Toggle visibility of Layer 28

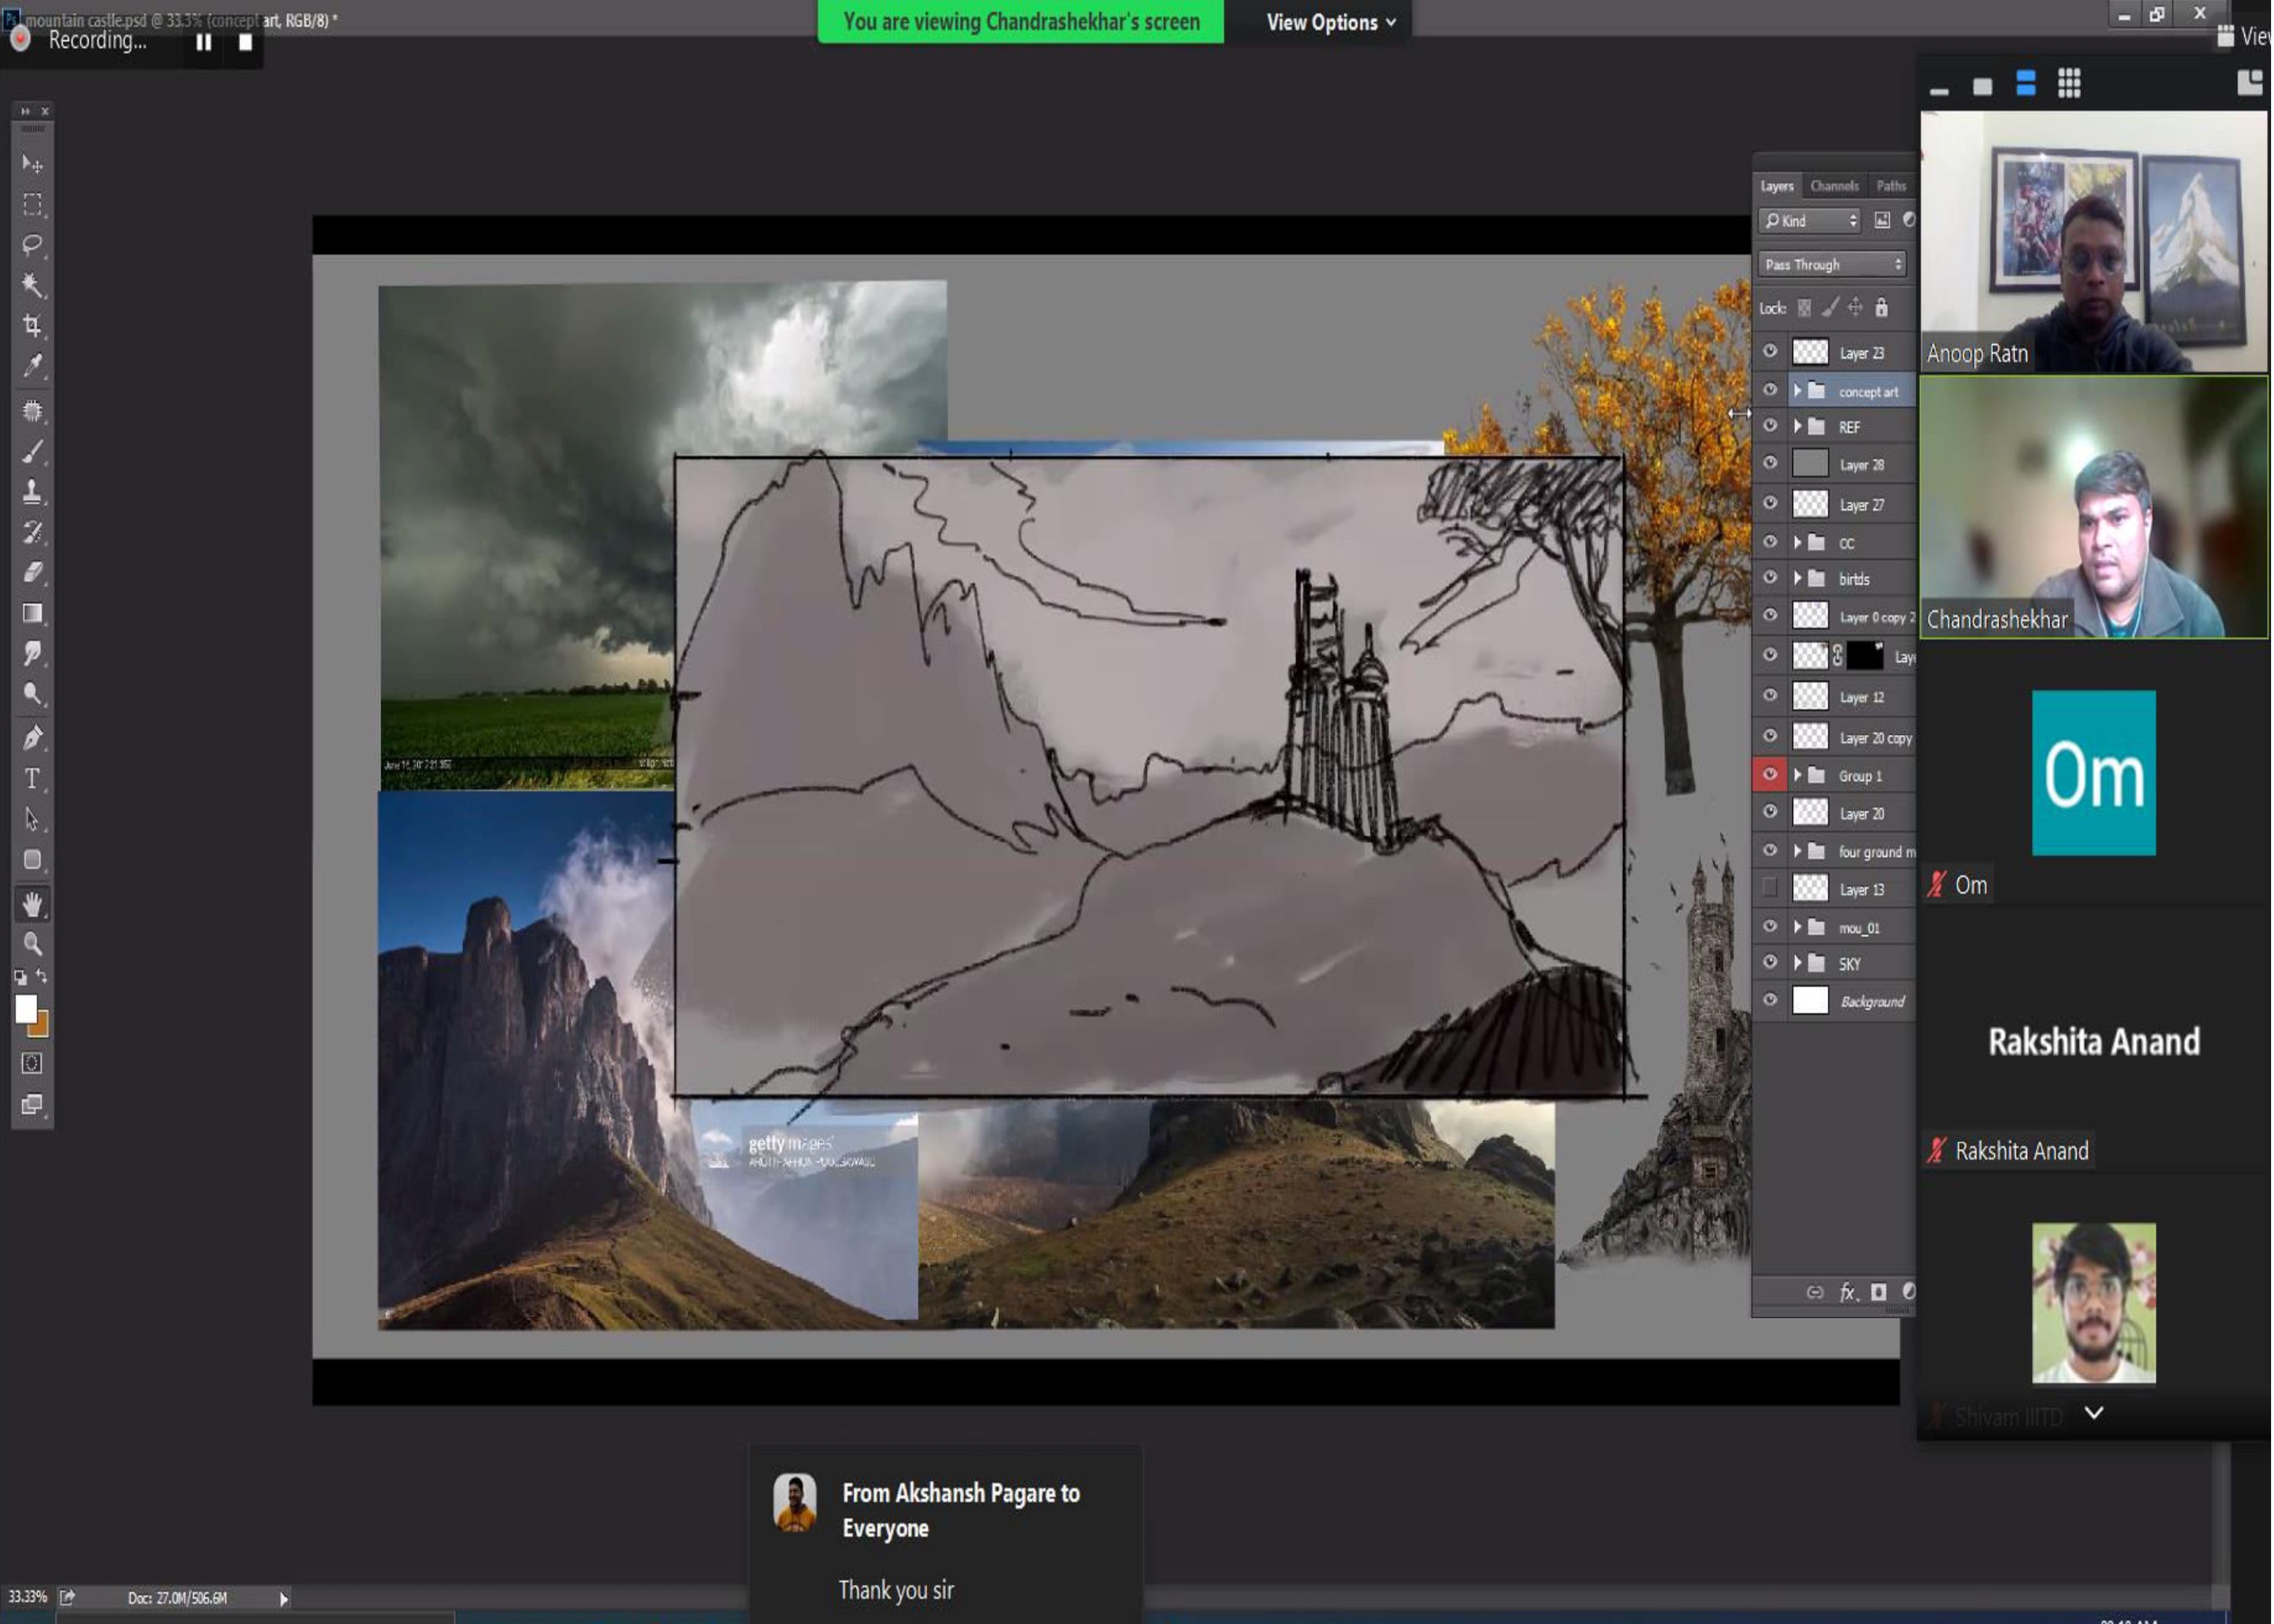click(1770, 463)
